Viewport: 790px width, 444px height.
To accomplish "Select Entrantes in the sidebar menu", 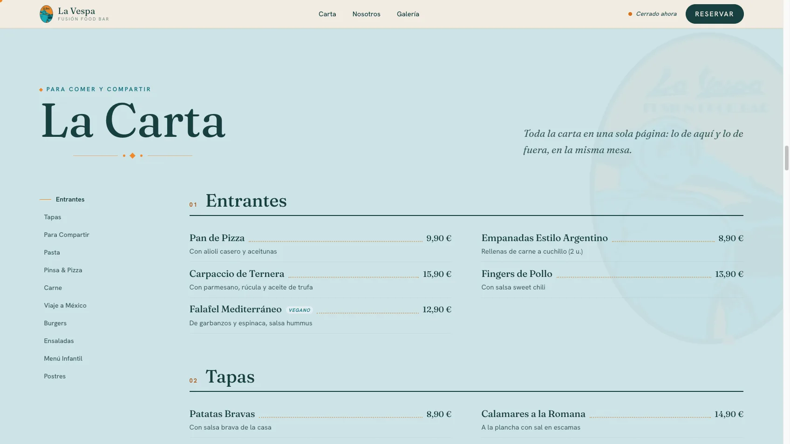I will click(x=70, y=199).
